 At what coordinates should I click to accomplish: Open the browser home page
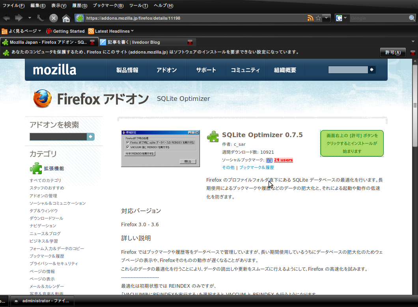[x=66, y=18]
